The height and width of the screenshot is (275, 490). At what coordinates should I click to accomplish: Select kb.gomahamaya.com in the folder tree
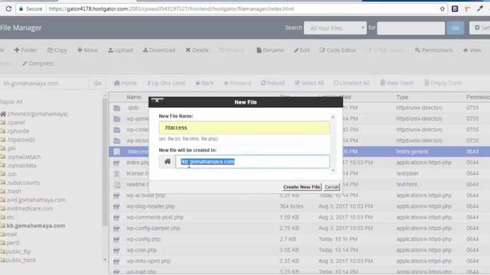36,226
